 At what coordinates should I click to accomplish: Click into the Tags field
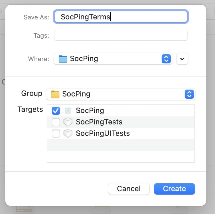tap(121, 35)
